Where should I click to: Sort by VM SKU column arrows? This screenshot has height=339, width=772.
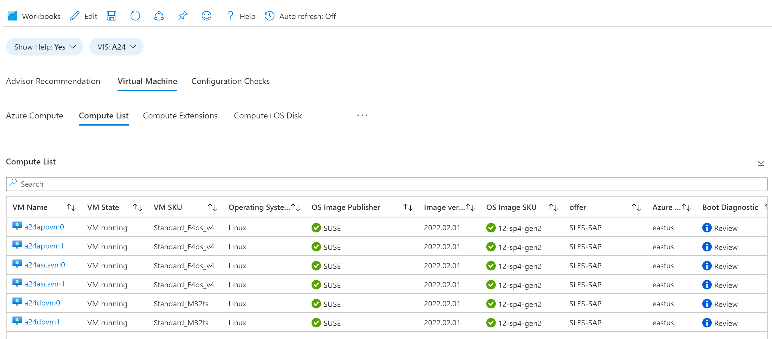212,207
